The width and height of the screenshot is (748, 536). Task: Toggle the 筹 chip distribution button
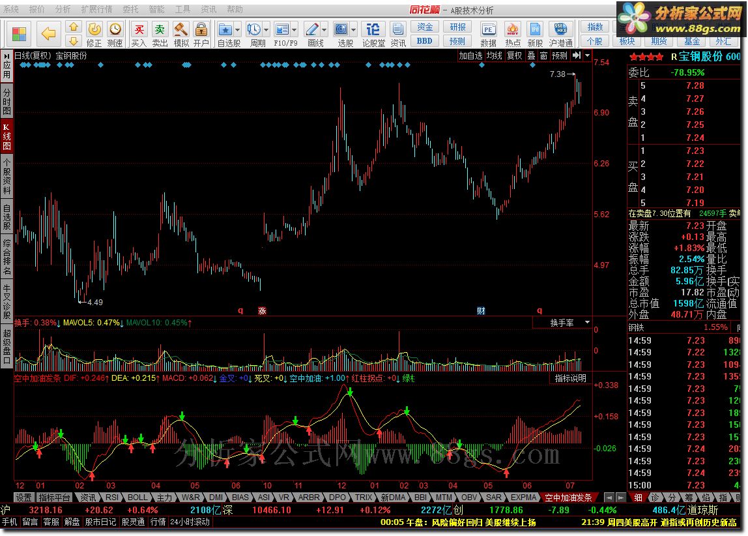pyautogui.click(x=689, y=498)
